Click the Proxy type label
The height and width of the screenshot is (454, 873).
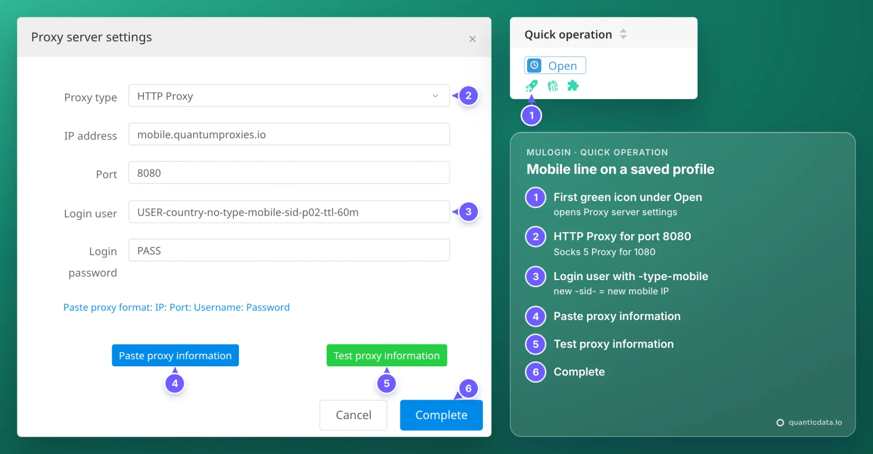(x=91, y=98)
